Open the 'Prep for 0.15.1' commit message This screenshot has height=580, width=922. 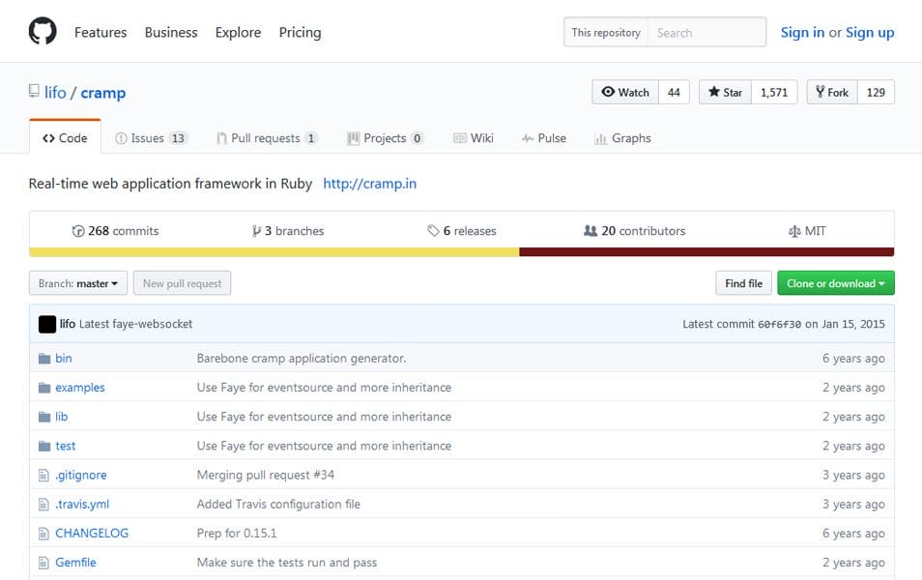click(x=237, y=534)
